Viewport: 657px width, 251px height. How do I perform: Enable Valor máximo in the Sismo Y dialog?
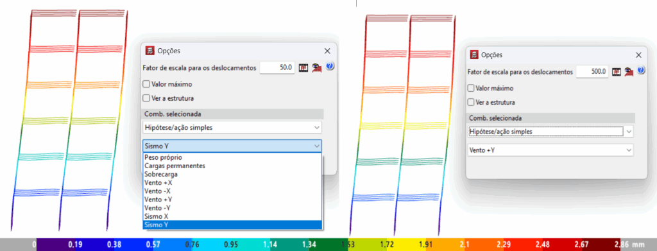[146, 84]
